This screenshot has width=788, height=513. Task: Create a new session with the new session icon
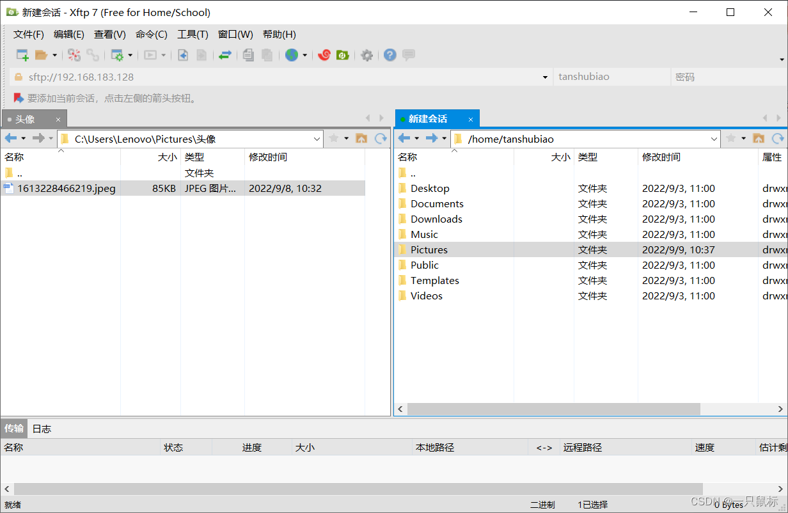21,55
